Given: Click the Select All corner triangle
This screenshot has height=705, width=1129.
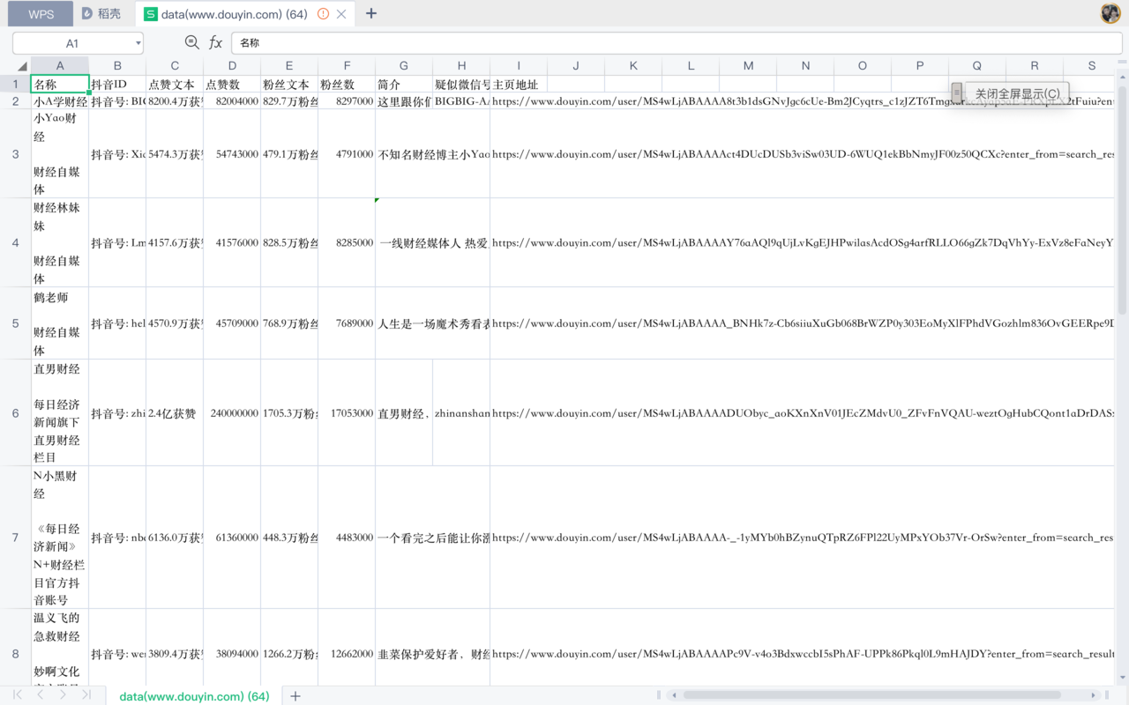Looking at the screenshot, I should coord(22,66).
